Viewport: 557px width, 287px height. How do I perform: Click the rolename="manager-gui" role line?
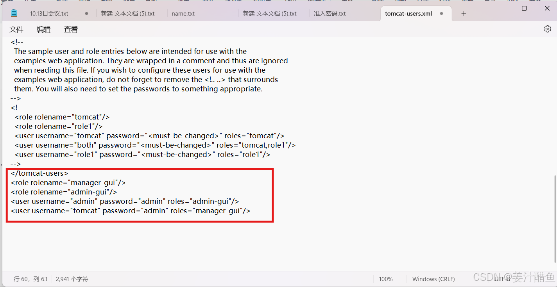point(68,183)
